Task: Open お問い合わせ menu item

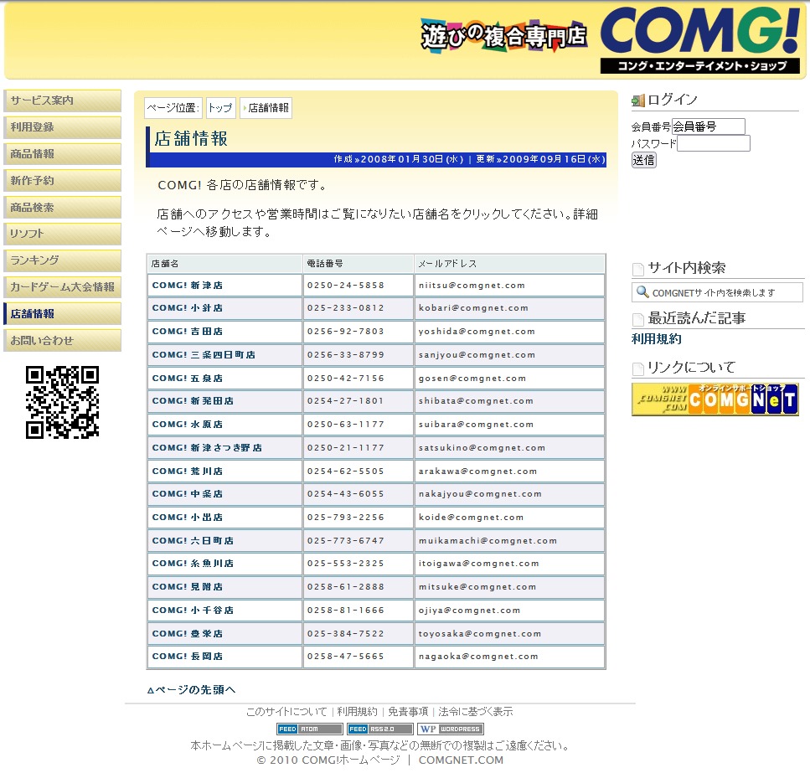Action: click(x=63, y=341)
